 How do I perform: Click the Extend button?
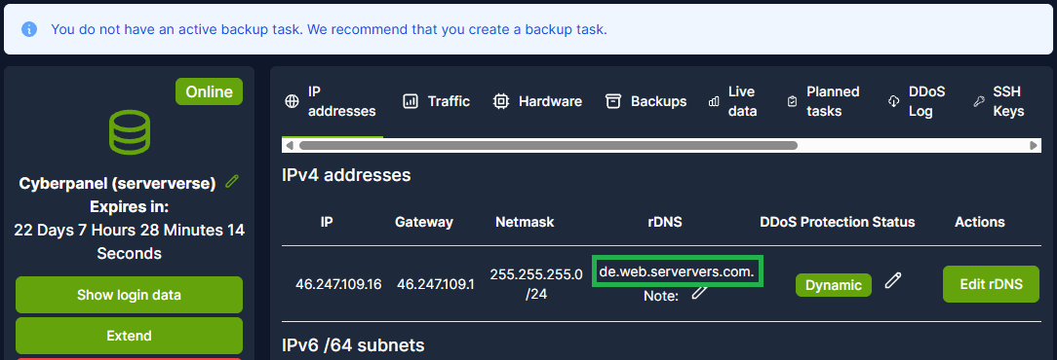129,336
